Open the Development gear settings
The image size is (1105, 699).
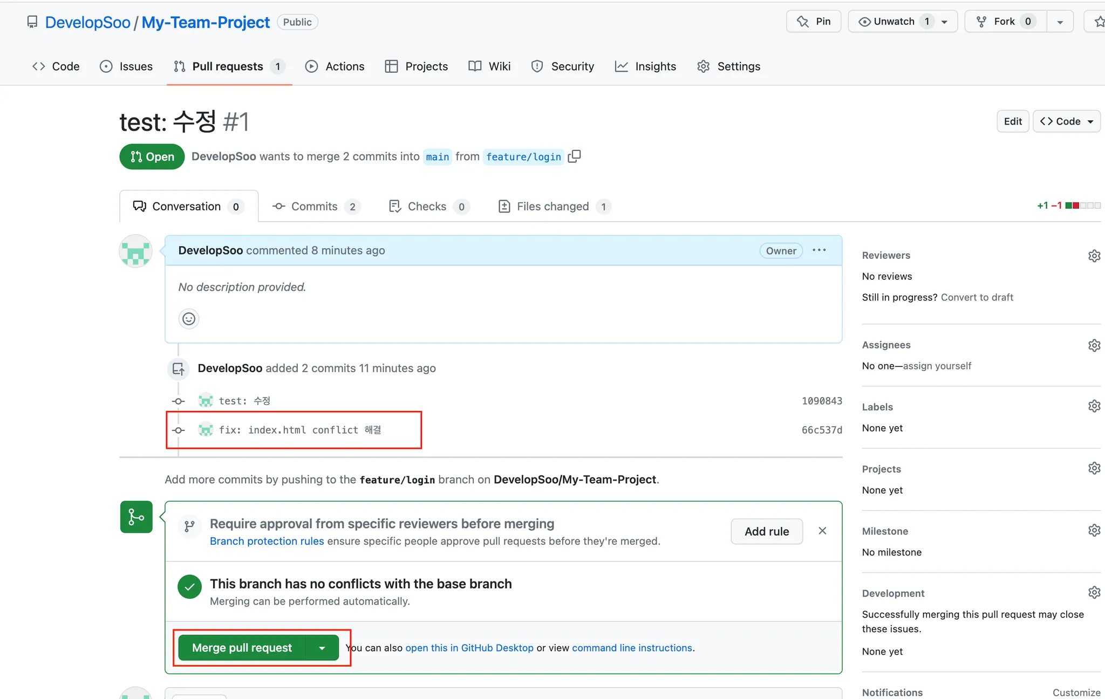[x=1094, y=592]
